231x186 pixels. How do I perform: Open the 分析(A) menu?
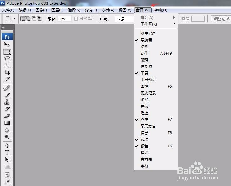[108, 10]
